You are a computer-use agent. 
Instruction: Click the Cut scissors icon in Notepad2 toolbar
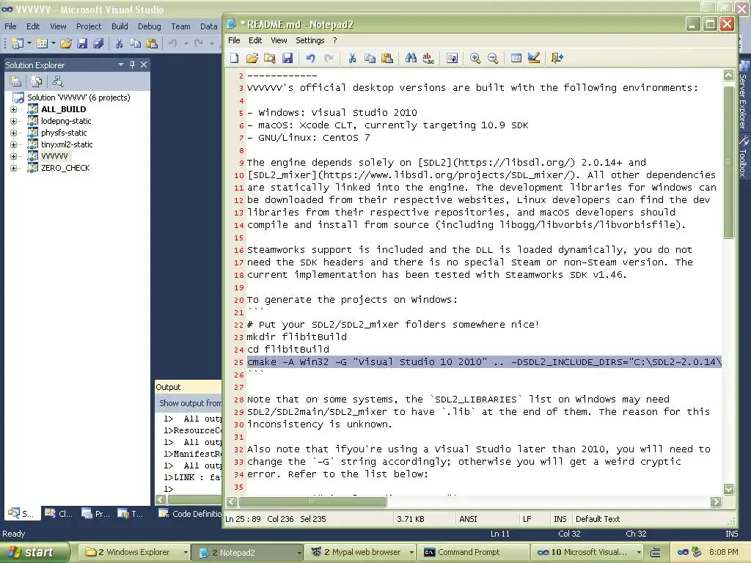click(352, 59)
